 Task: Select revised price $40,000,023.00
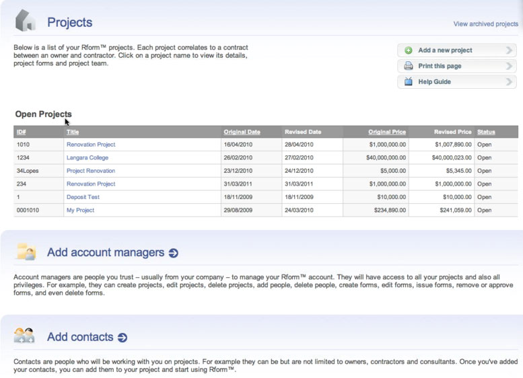click(452, 157)
